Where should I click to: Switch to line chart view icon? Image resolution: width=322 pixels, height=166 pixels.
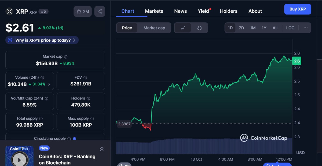(183, 28)
